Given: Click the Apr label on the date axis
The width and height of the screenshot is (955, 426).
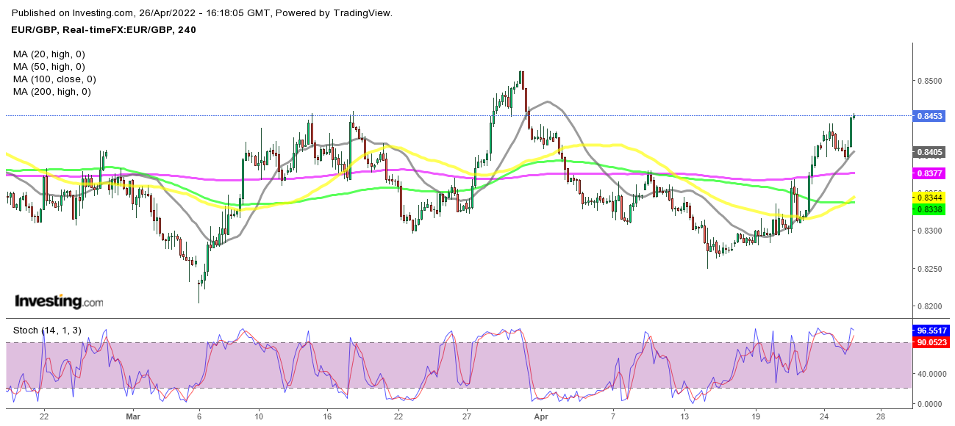Looking at the screenshot, I should tap(539, 416).
